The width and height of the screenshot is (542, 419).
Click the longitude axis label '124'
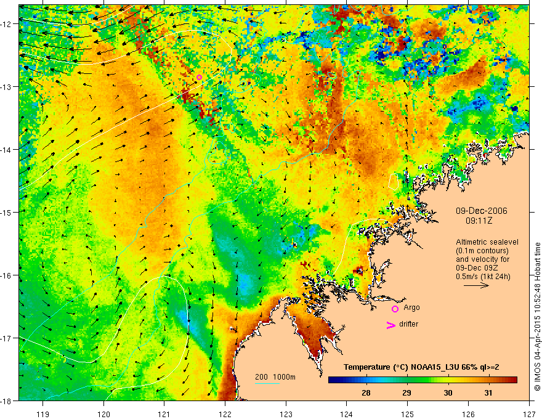tap(347, 415)
